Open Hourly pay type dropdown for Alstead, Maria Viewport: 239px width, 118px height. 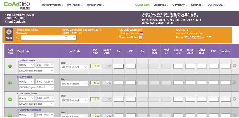(26, 65)
